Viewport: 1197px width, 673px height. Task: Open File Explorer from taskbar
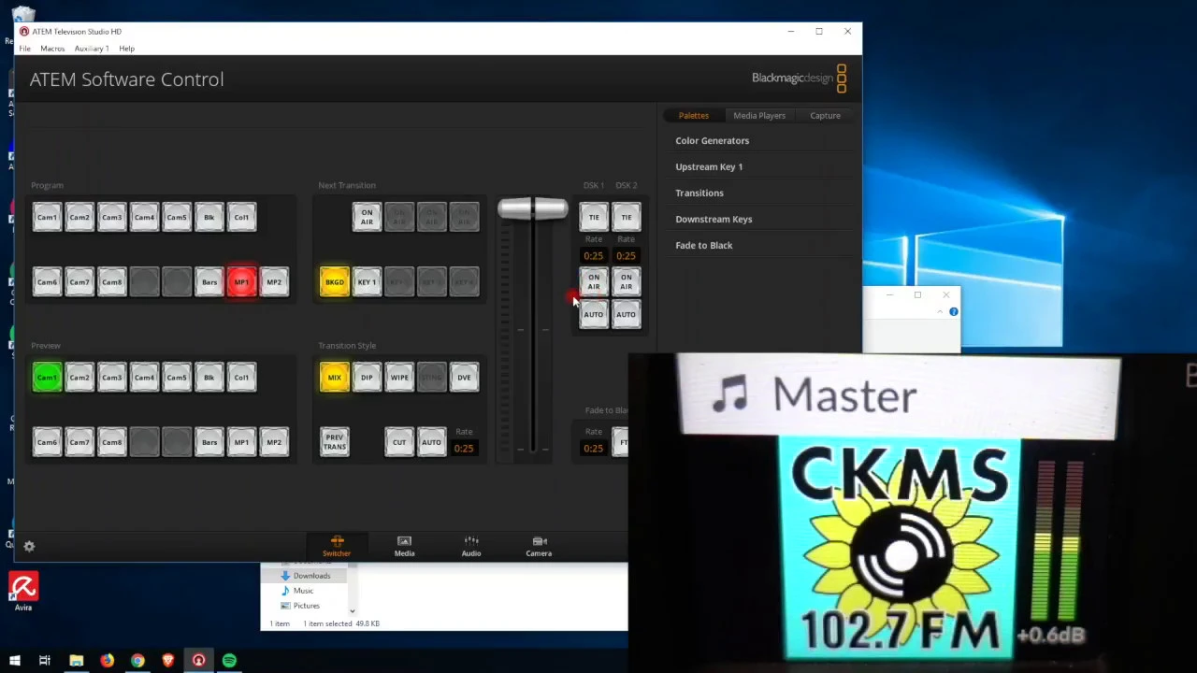tap(76, 661)
